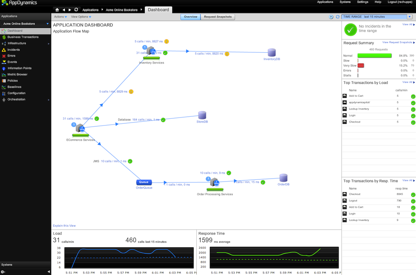Click the Explain this View link

point(64,226)
